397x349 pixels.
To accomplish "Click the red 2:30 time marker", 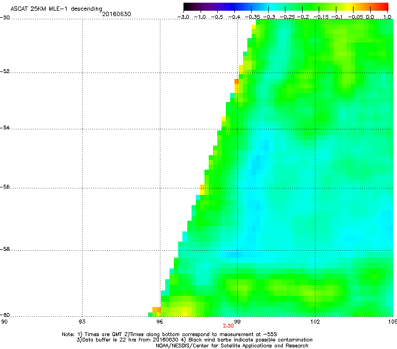I will tap(228, 326).
